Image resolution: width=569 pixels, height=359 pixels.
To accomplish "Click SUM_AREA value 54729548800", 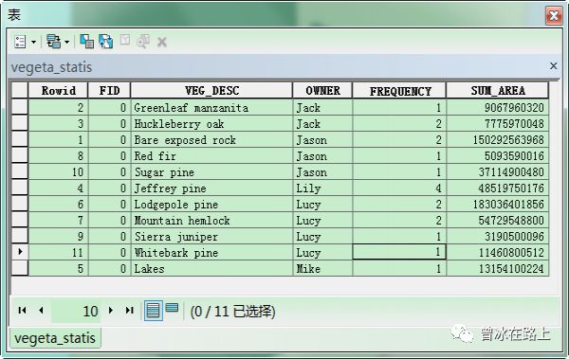I will click(498, 220).
